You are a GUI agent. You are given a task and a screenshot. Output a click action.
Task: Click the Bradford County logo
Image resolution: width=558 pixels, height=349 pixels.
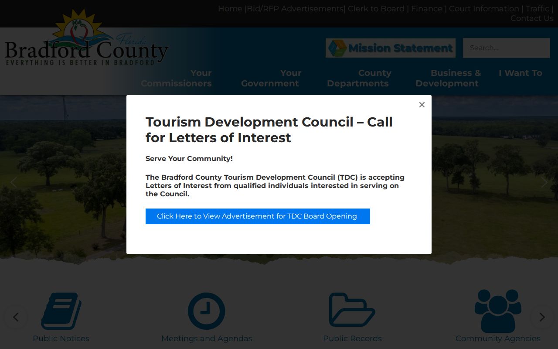pos(86,38)
